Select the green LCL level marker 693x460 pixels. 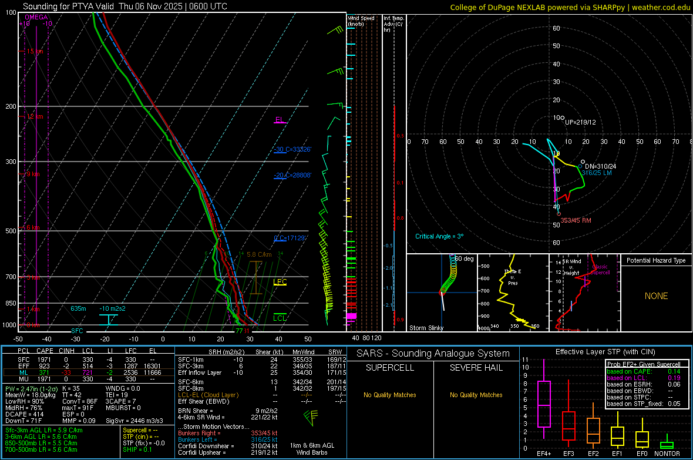tap(280, 318)
